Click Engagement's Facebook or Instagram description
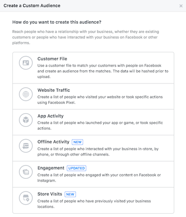The image size is (186, 217). click(99, 178)
